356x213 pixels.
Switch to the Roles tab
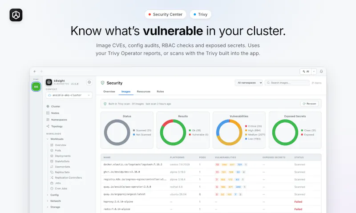pyautogui.click(x=160, y=92)
